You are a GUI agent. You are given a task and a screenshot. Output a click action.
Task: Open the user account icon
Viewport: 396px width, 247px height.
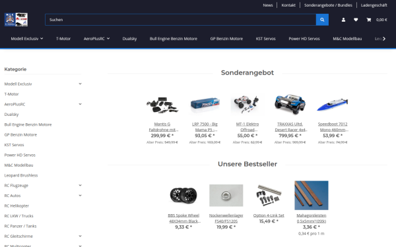(x=343, y=20)
